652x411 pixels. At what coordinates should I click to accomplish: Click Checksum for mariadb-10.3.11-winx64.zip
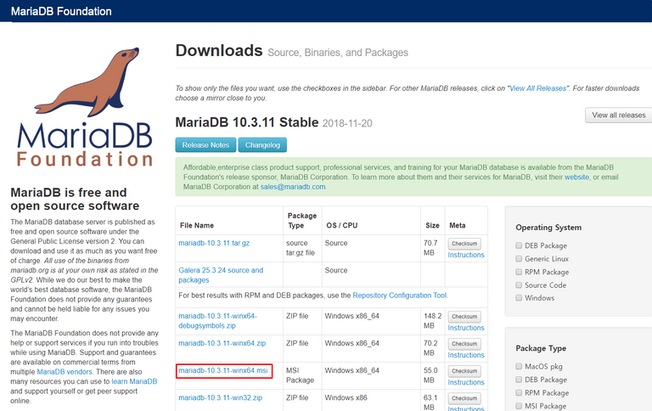(x=464, y=344)
